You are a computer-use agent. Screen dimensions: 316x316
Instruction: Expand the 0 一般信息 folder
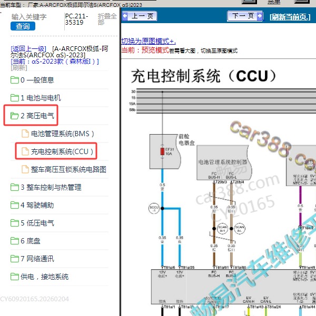(37, 80)
